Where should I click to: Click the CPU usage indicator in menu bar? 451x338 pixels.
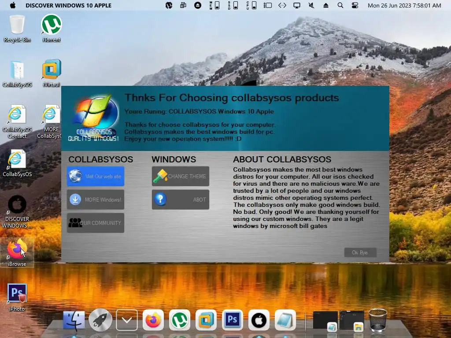pos(251,5)
